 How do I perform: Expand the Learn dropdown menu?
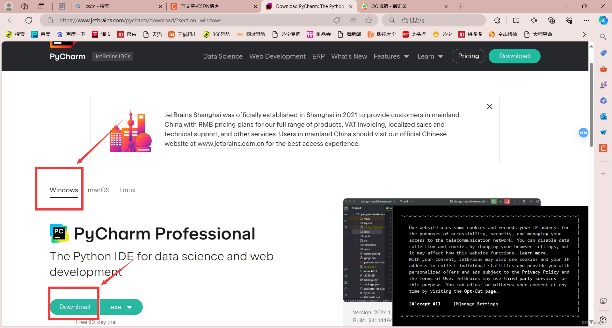pos(430,56)
